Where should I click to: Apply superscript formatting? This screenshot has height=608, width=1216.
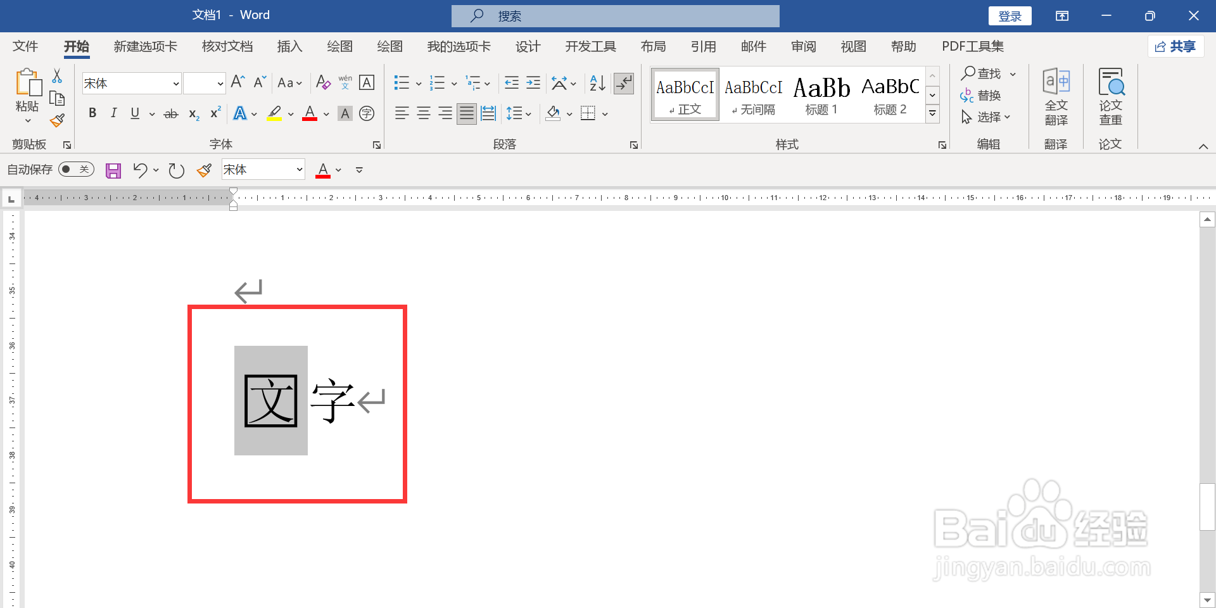tap(215, 113)
